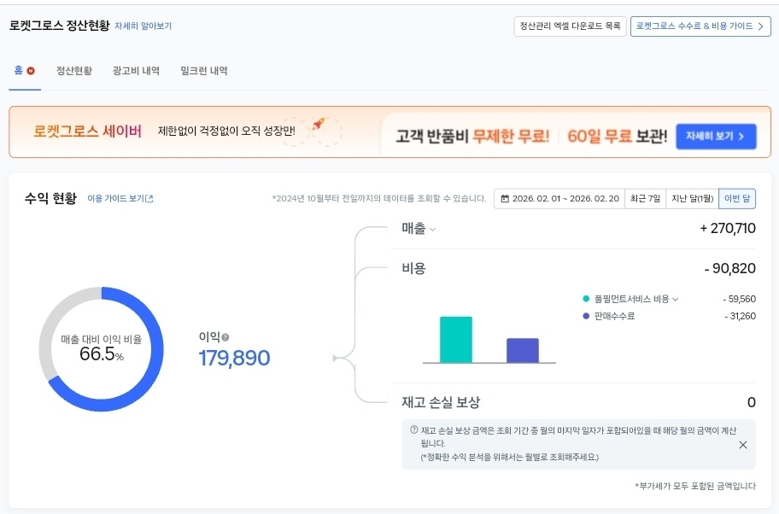
Task: Click the external link icon beside 이용 가이드 보기
Action: tap(149, 199)
